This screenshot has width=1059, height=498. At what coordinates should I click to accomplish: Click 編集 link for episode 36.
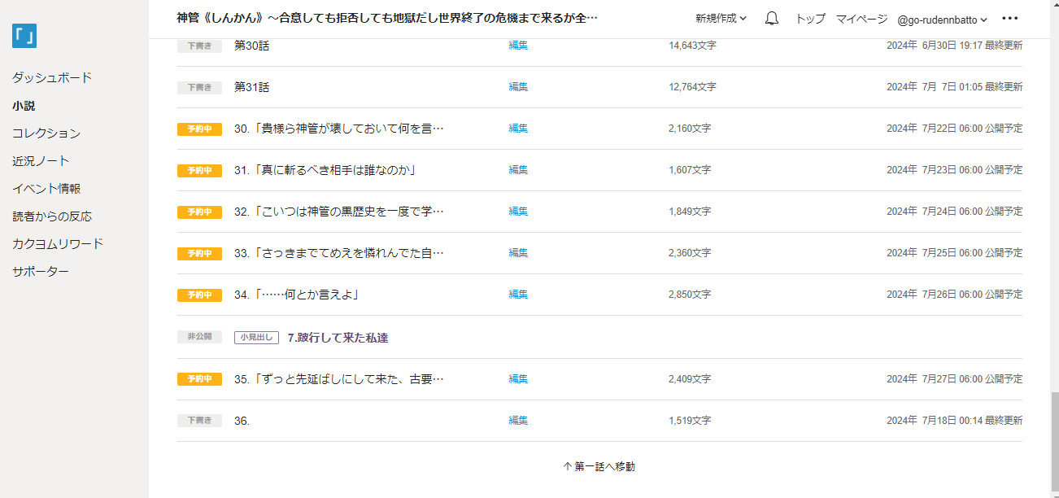(518, 421)
